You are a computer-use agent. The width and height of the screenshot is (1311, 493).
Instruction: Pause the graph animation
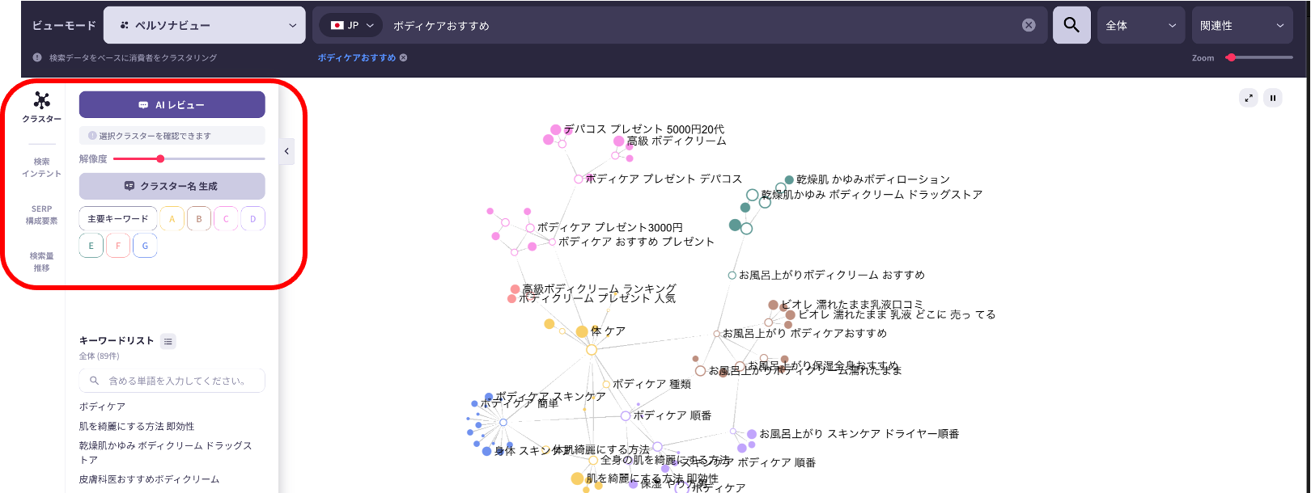coord(1273,98)
